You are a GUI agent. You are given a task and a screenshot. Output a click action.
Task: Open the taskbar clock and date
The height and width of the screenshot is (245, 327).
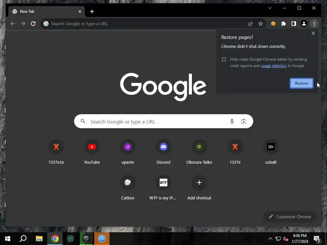tap(300, 239)
